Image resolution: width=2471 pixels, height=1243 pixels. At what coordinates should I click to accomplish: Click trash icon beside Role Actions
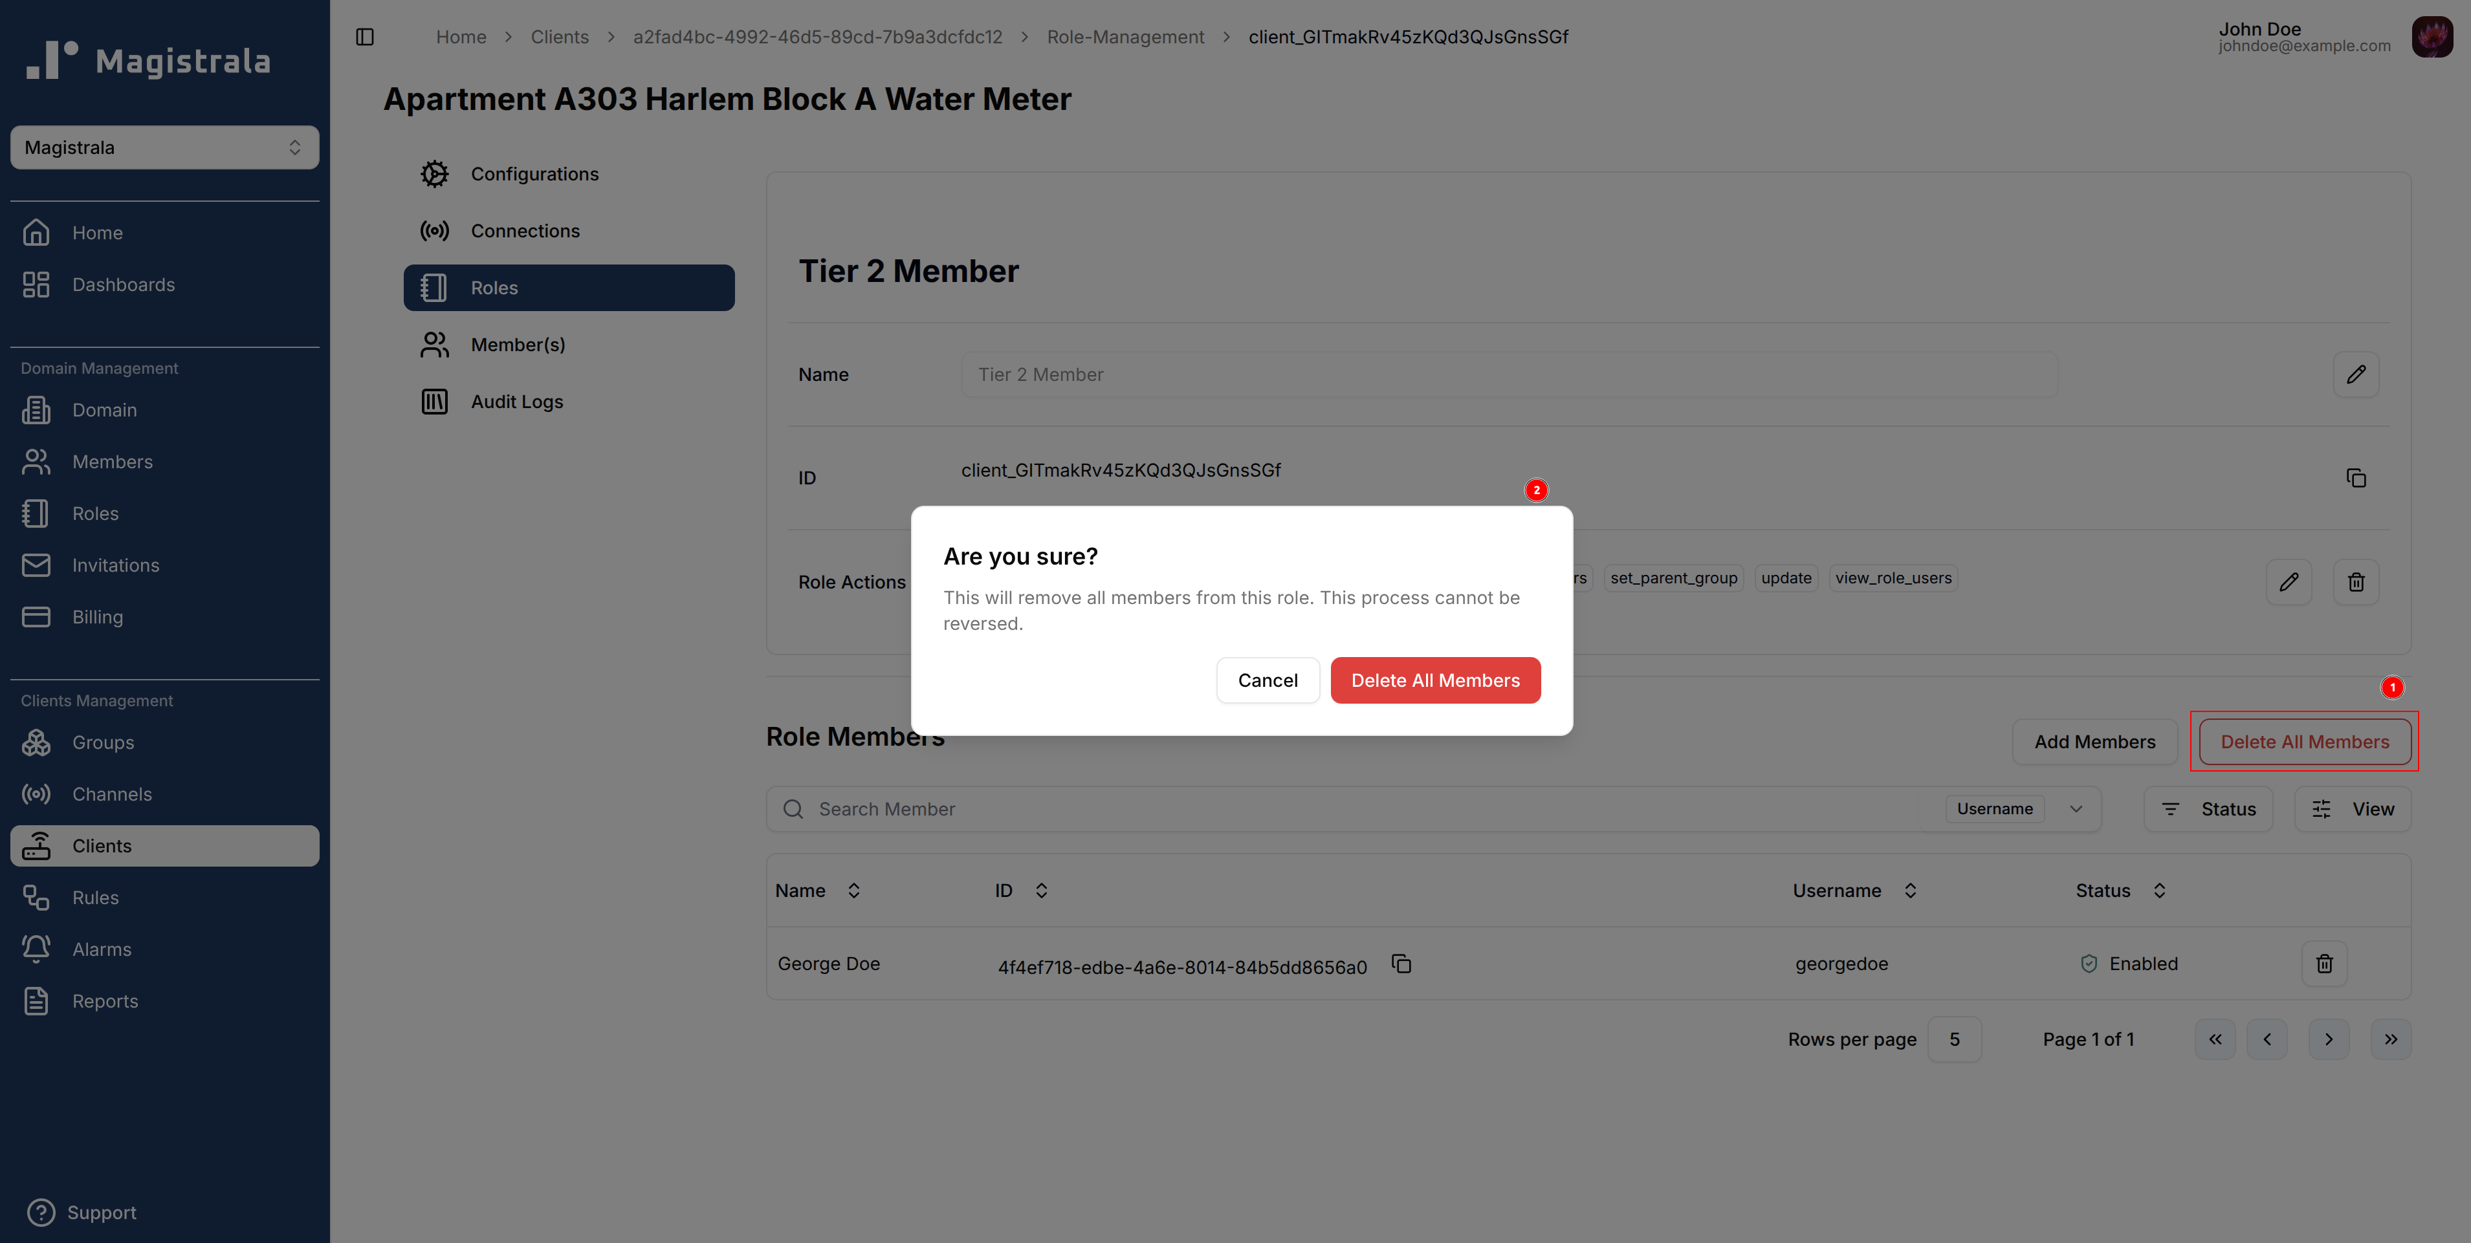(2355, 581)
